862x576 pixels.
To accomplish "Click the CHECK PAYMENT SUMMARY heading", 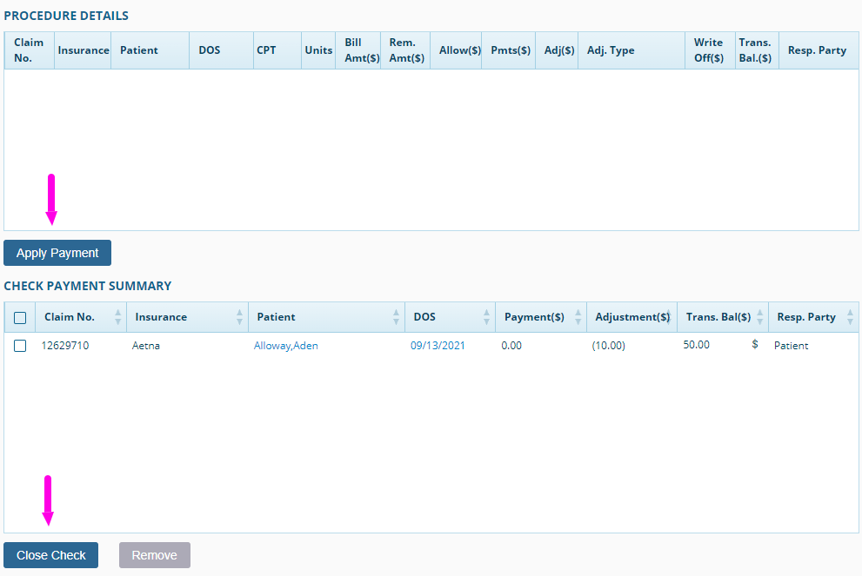I will 87,286.
